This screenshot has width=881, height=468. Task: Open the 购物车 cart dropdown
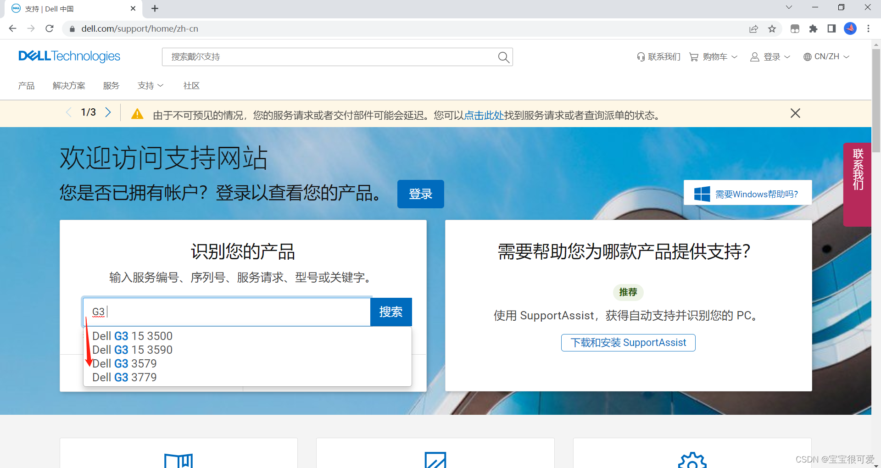coord(714,56)
